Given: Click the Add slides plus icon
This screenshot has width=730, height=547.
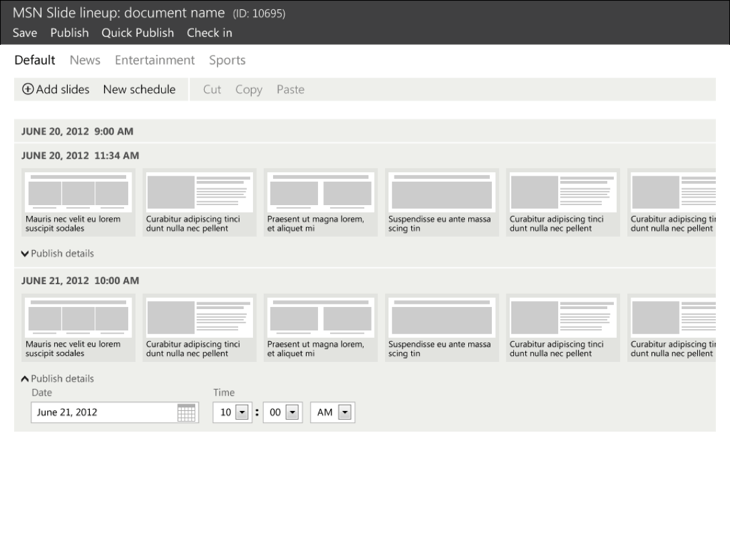Looking at the screenshot, I should click(28, 89).
